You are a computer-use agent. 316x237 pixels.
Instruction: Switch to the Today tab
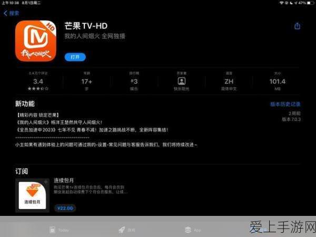(59, 230)
